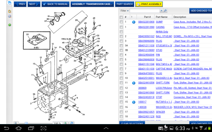Check the PIN row 4 checkbox
212x132 pixels.
pyautogui.click(x=121, y=55)
